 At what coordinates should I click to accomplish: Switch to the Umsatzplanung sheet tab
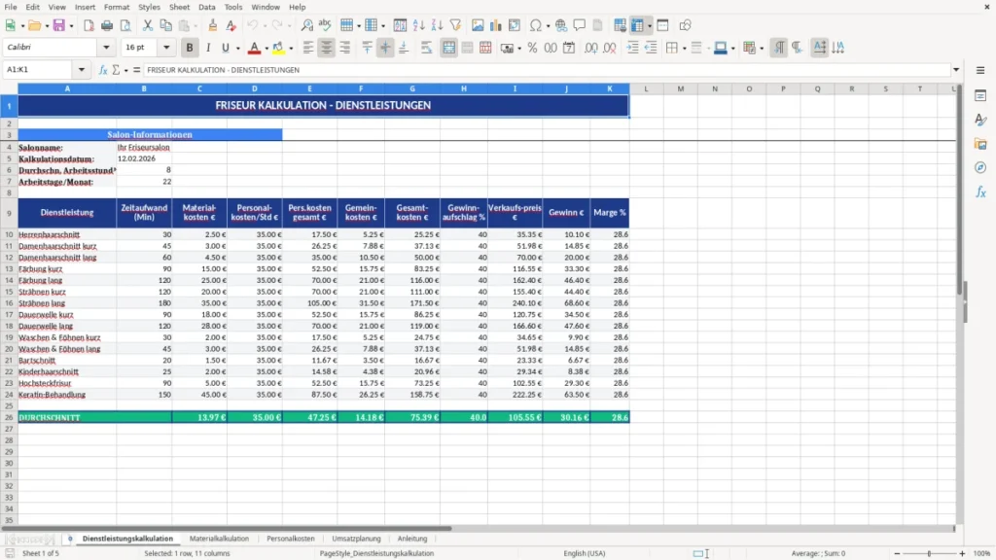pos(356,539)
